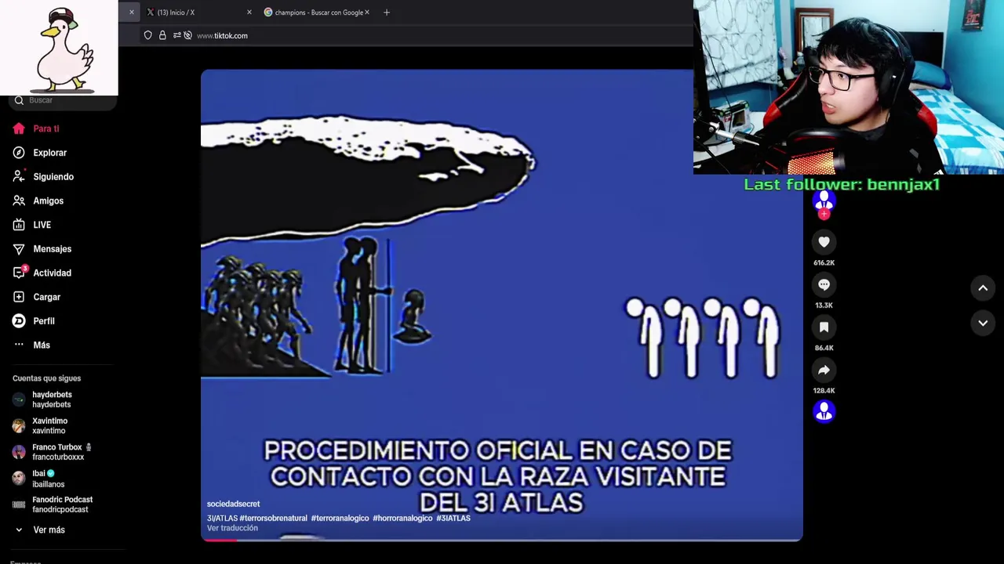Open sociedadsecret creator profile
This screenshot has height=564, width=1004.
click(233, 504)
